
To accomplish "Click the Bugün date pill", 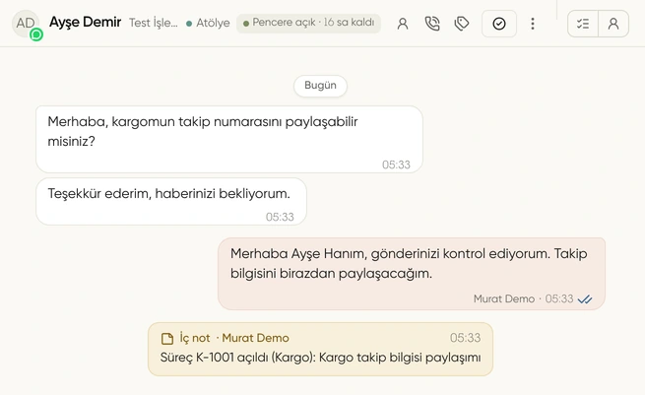I will point(320,86).
